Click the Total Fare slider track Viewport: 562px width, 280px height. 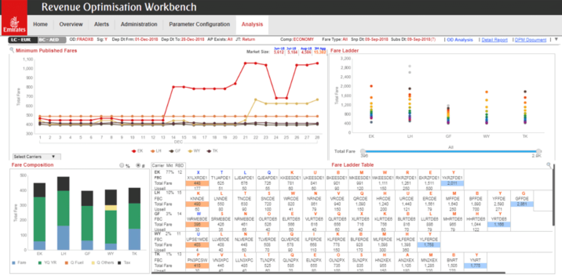tap(451, 151)
